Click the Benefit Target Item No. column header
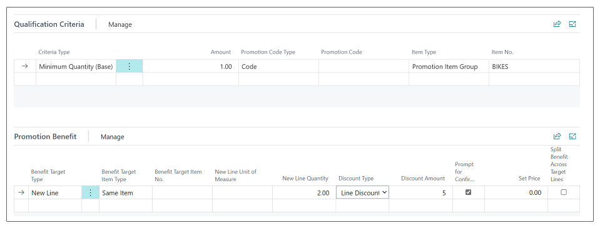 click(178, 176)
